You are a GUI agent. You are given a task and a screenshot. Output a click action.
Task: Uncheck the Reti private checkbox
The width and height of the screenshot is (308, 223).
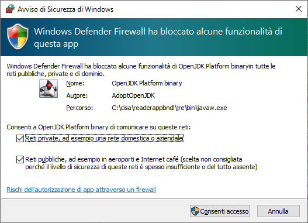tap(20, 139)
